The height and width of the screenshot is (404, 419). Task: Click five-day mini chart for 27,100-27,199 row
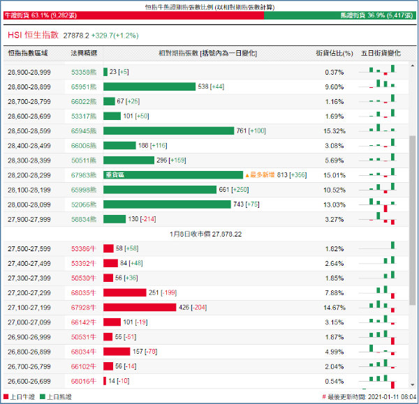[x=377, y=306]
